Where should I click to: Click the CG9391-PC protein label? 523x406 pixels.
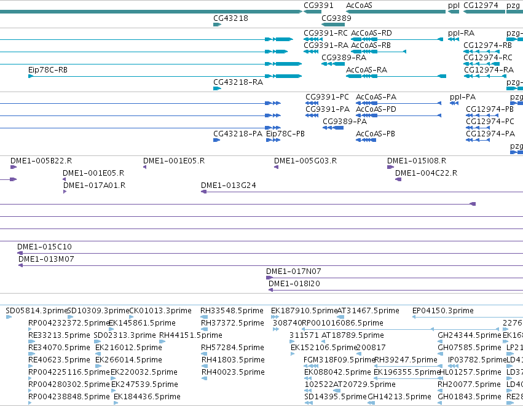[x=327, y=97]
